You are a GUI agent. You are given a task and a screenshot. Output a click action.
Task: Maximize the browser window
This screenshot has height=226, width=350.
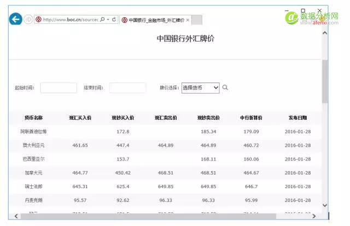[303, 10]
